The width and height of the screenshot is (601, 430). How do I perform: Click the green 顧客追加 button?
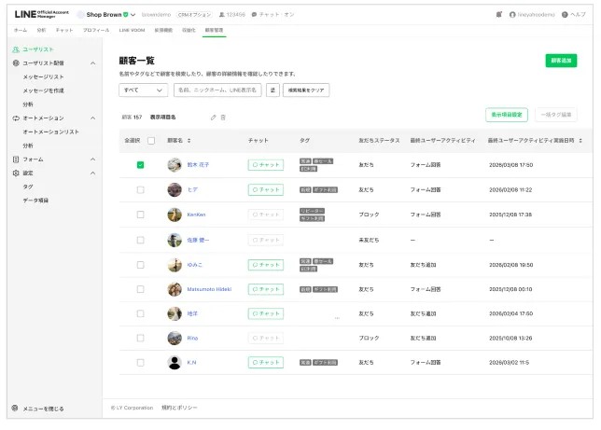(x=561, y=61)
